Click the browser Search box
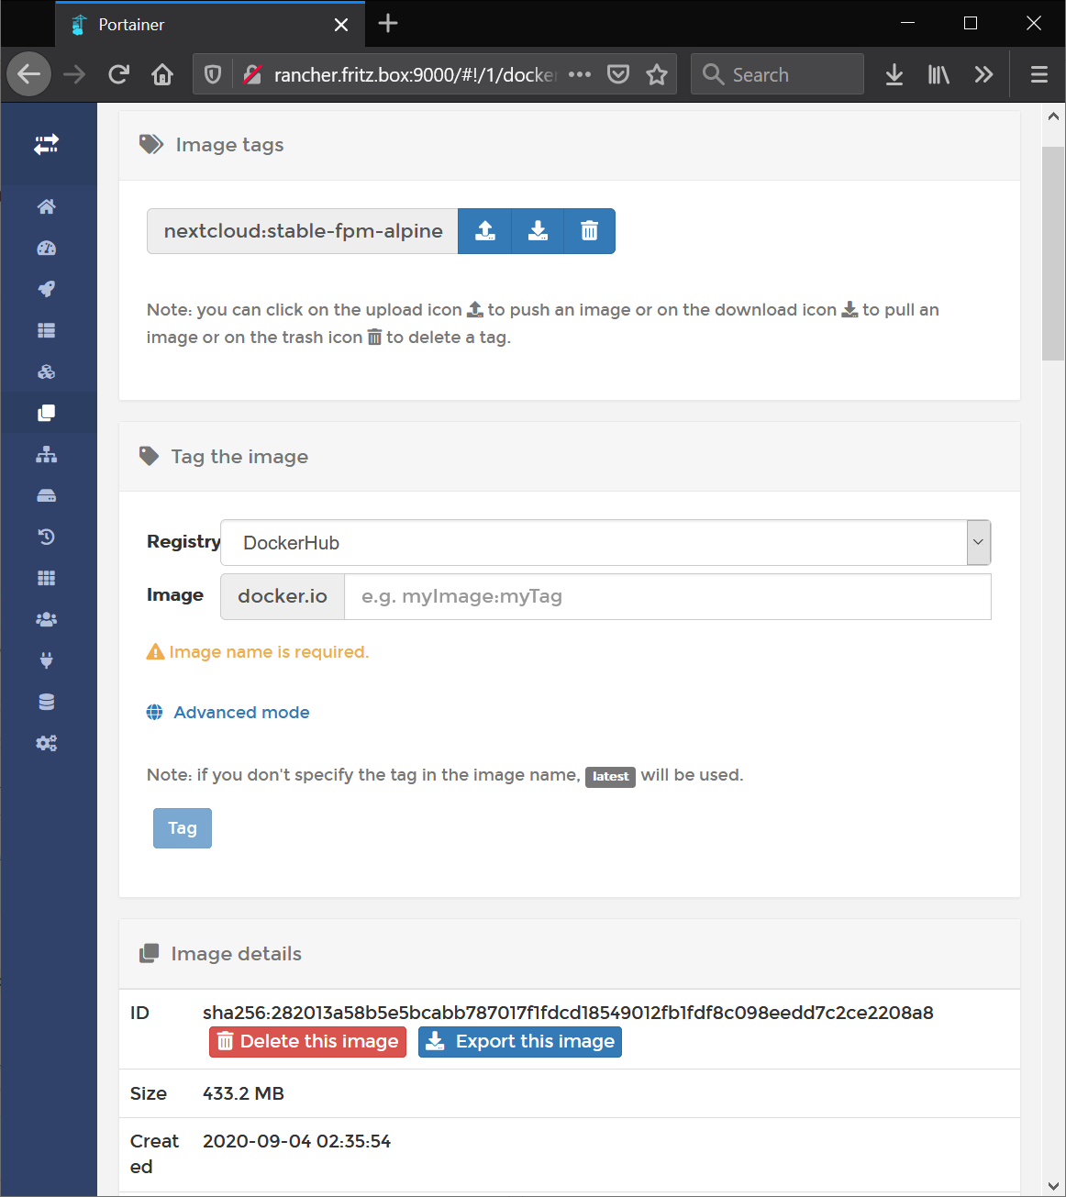 coord(777,74)
